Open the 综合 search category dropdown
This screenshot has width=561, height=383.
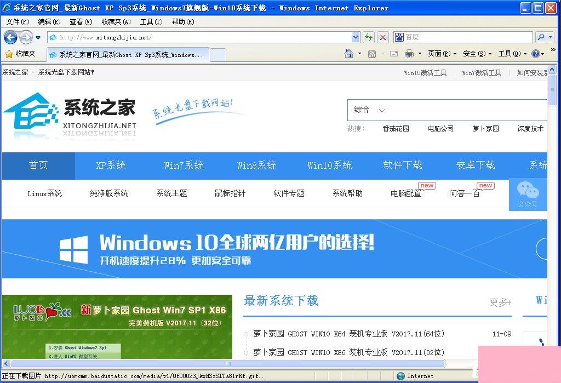(370, 110)
